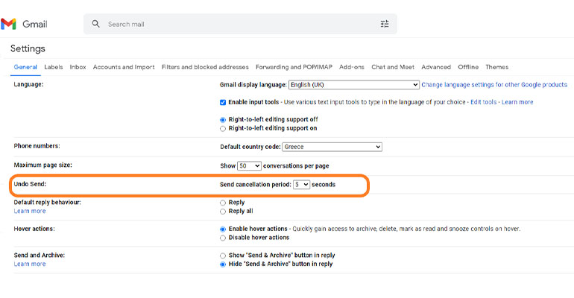The width and height of the screenshot is (574, 298).
Task: Go to the Themes tab
Action: 496,67
